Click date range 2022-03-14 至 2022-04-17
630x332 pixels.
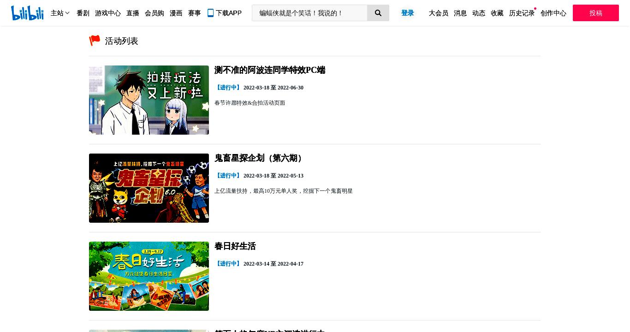[x=273, y=264]
